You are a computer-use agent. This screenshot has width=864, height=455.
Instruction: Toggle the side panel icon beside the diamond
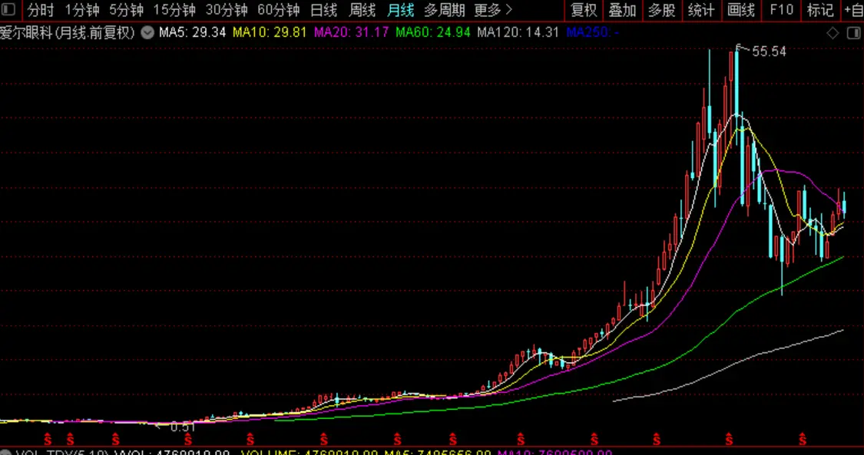852,33
